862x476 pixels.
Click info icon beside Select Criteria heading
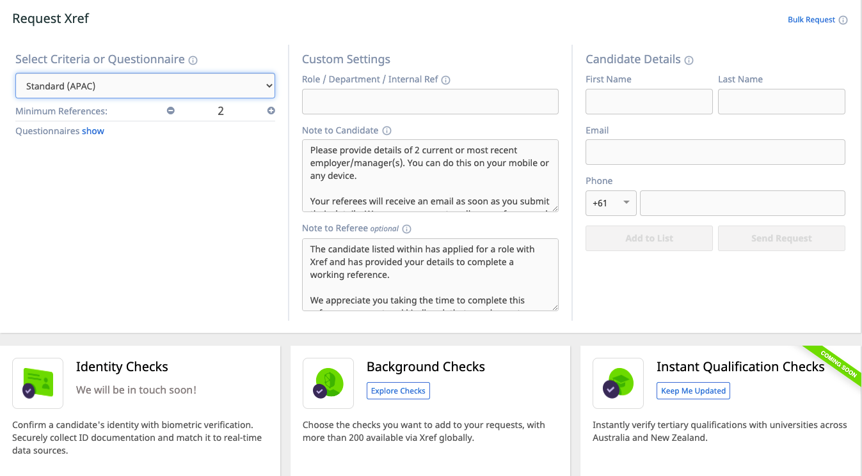pyautogui.click(x=193, y=60)
